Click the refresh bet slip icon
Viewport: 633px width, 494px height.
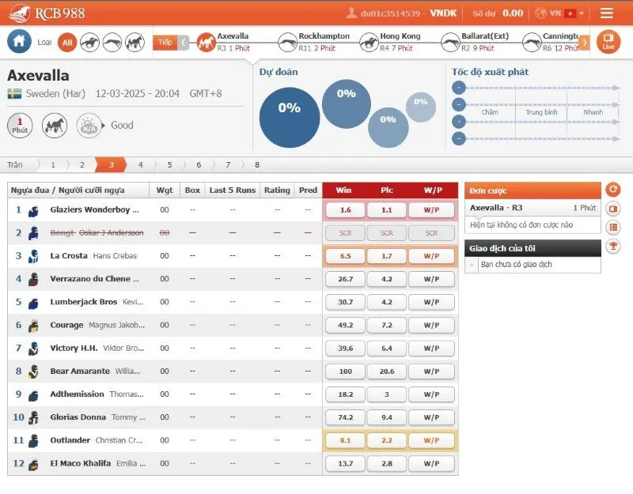pos(612,190)
